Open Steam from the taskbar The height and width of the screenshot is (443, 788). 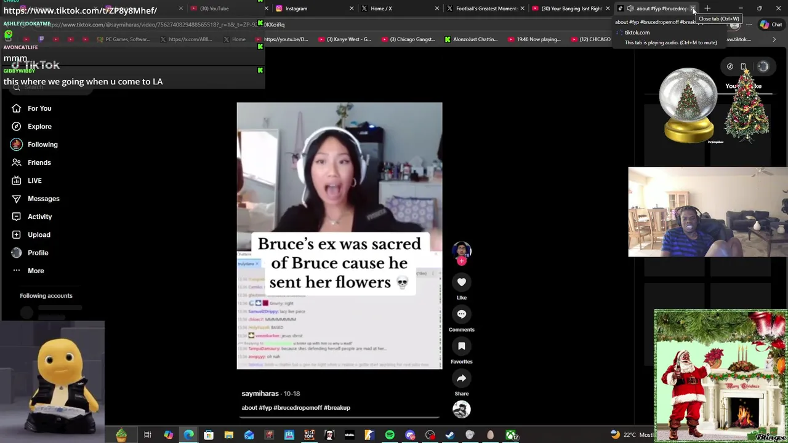pyautogui.click(x=450, y=435)
